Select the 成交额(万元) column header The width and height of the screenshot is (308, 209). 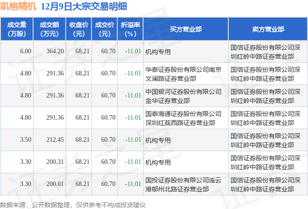[x=49, y=29]
